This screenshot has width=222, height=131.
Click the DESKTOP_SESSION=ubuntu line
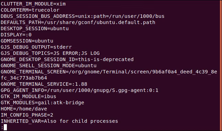[35, 28]
